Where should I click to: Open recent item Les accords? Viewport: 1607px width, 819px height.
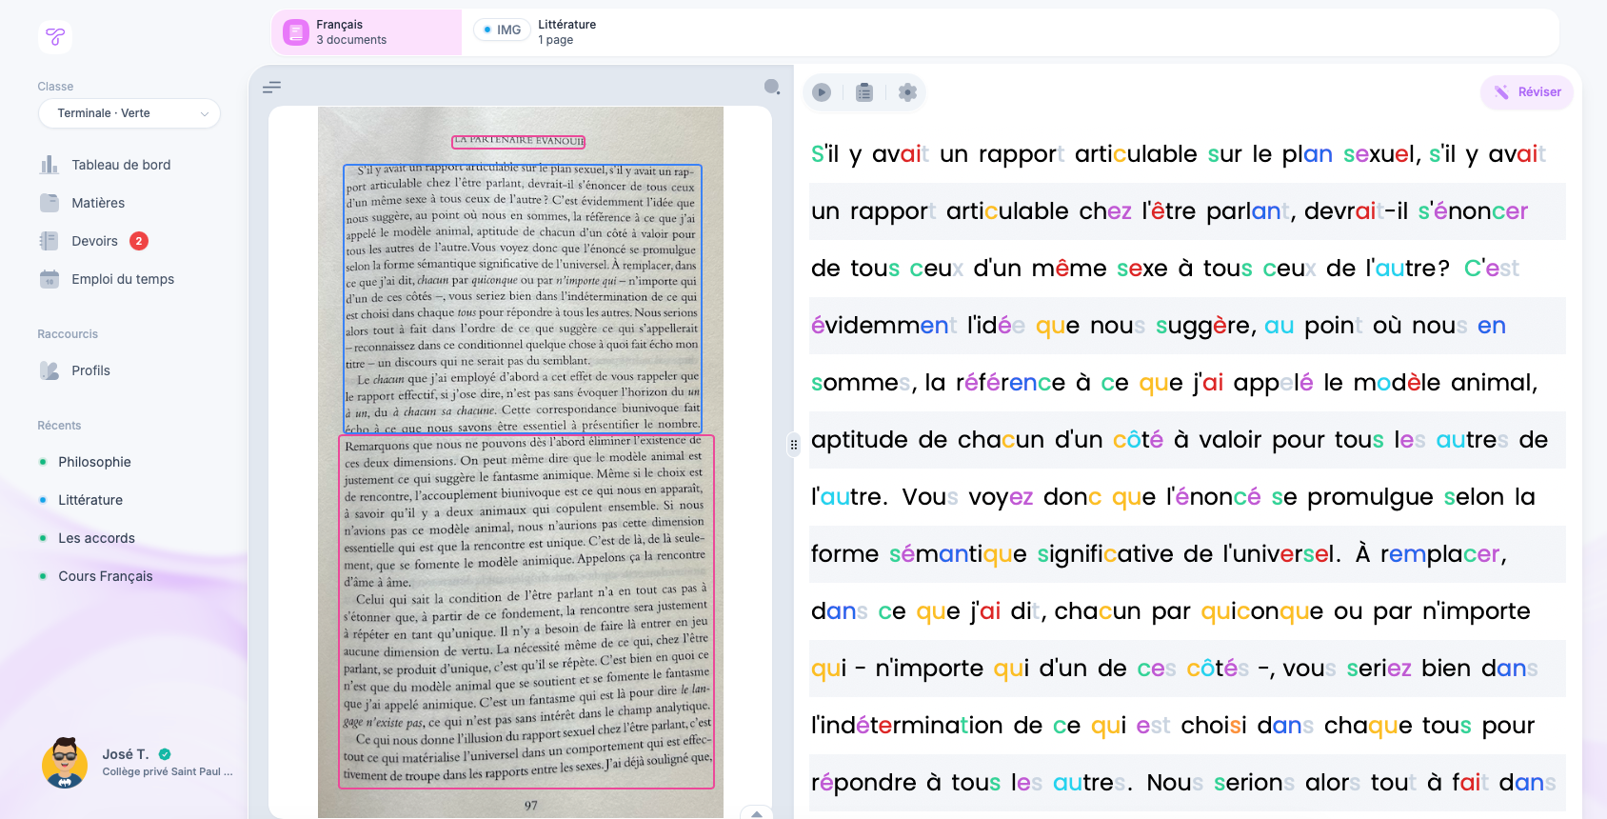96,538
